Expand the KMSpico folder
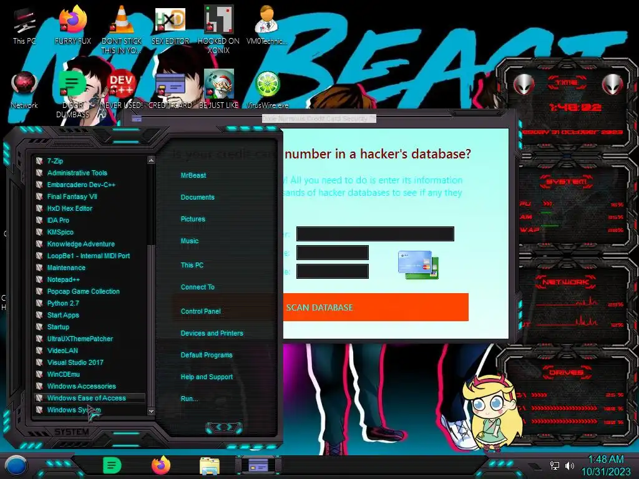The image size is (639, 479). (61, 232)
